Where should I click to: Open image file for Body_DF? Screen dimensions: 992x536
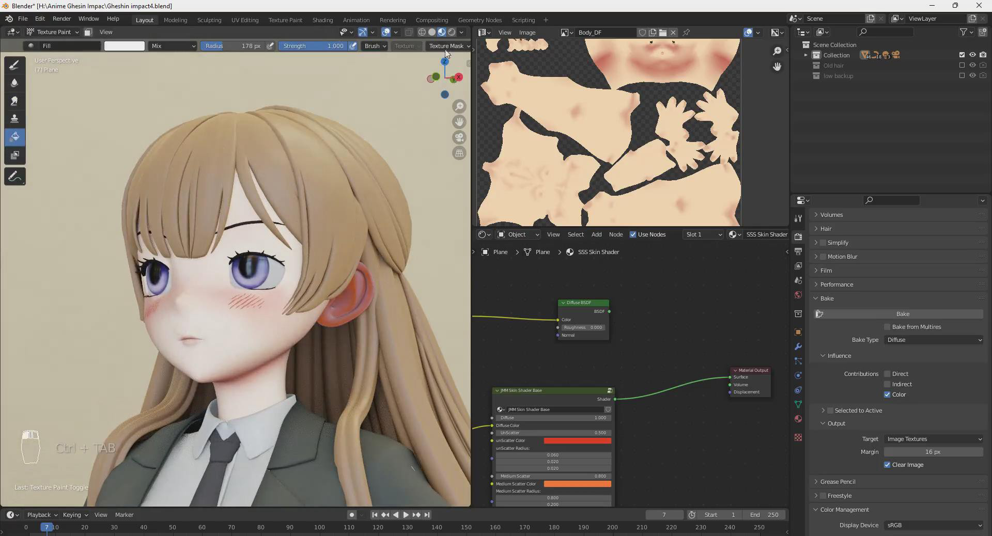pos(663,32)
